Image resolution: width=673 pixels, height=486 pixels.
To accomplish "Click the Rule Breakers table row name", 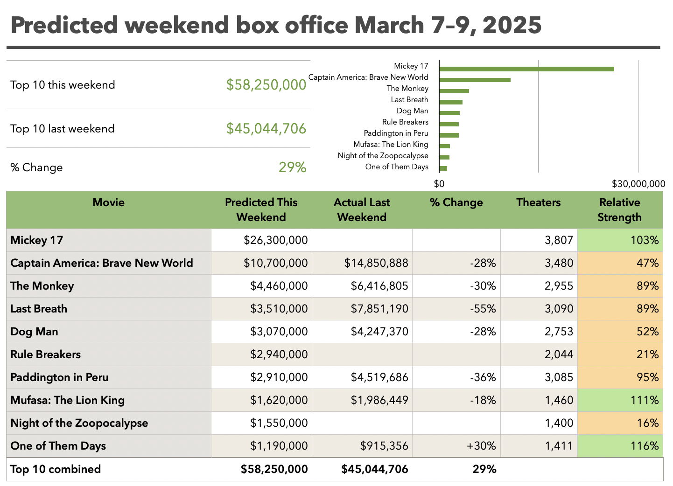I will point(109,354).
